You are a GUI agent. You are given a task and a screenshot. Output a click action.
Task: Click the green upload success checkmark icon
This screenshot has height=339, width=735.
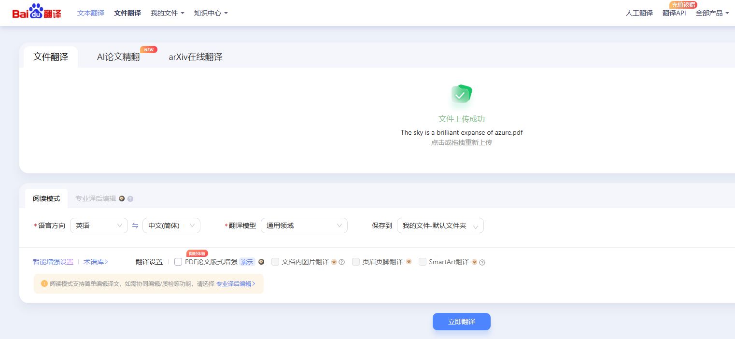point(461,94)
